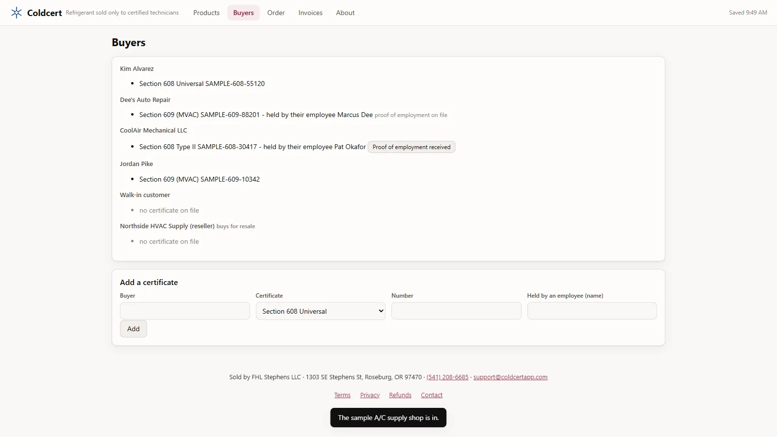Click the 'proof of employment on file' note
Image resolution: width=777 pixels, height=437 pixels.
[411, 115]
